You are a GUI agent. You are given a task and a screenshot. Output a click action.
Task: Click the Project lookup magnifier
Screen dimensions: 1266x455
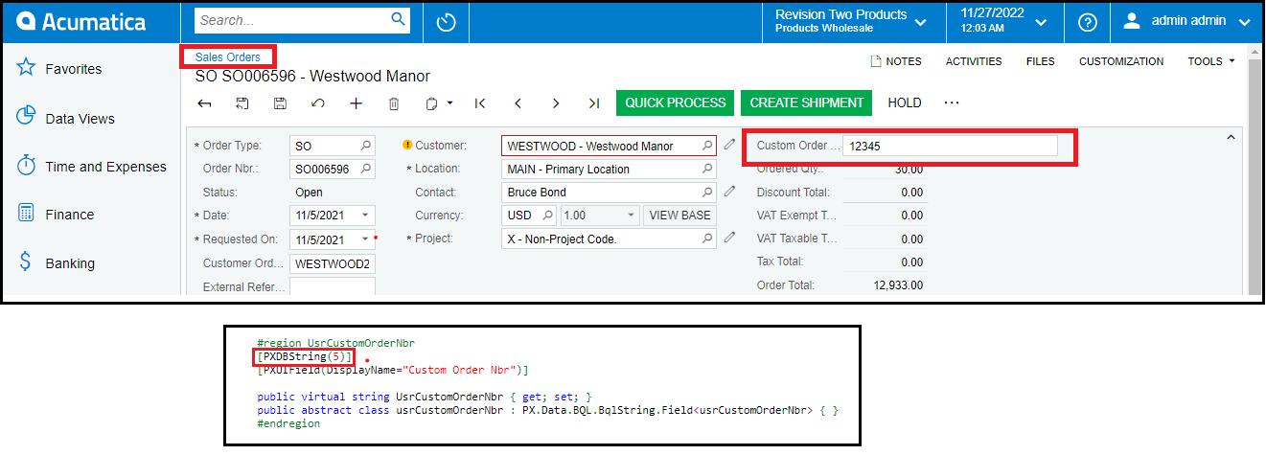[707, 239]
